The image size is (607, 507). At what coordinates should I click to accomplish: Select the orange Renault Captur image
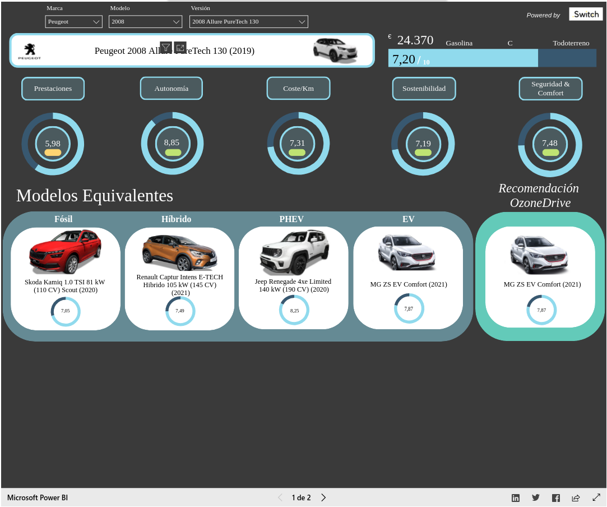click(179, 252)
